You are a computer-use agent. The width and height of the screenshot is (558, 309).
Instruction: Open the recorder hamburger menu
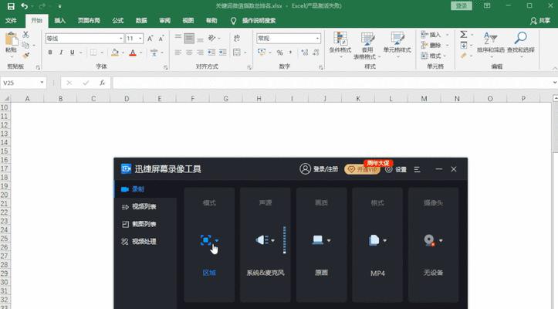418,169
